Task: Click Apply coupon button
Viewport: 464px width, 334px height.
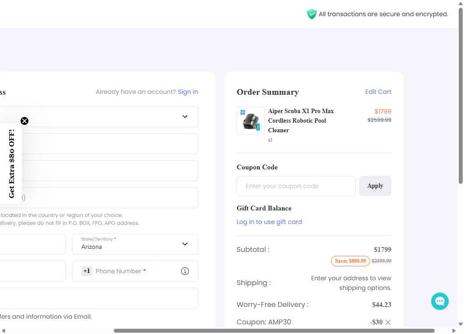Action: click(x=375, y=186)
